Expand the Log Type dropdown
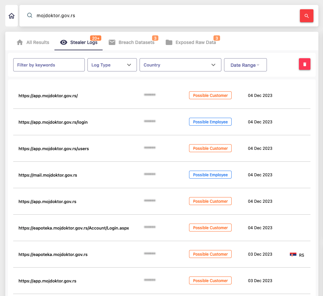323x296 pixels. [x=112, y=65]
